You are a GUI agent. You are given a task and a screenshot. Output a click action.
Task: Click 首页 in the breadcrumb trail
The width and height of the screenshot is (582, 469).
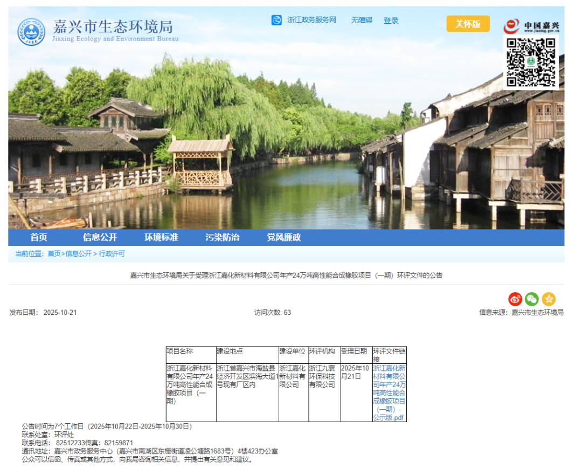(x=54, y=254)
